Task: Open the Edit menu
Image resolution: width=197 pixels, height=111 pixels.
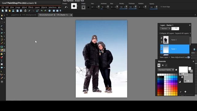Action: [x=7, y=7]
